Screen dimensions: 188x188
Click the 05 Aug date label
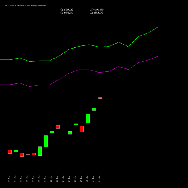[x=21, y=179]
